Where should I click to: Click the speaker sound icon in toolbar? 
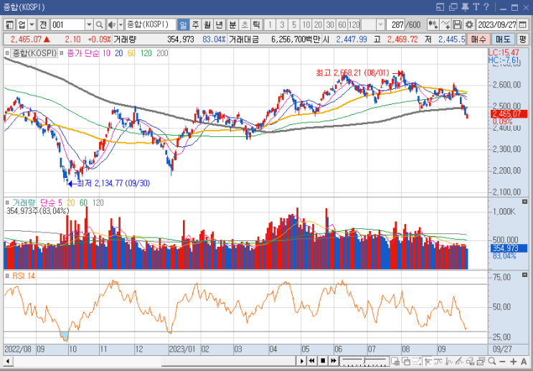pos(112,24)
